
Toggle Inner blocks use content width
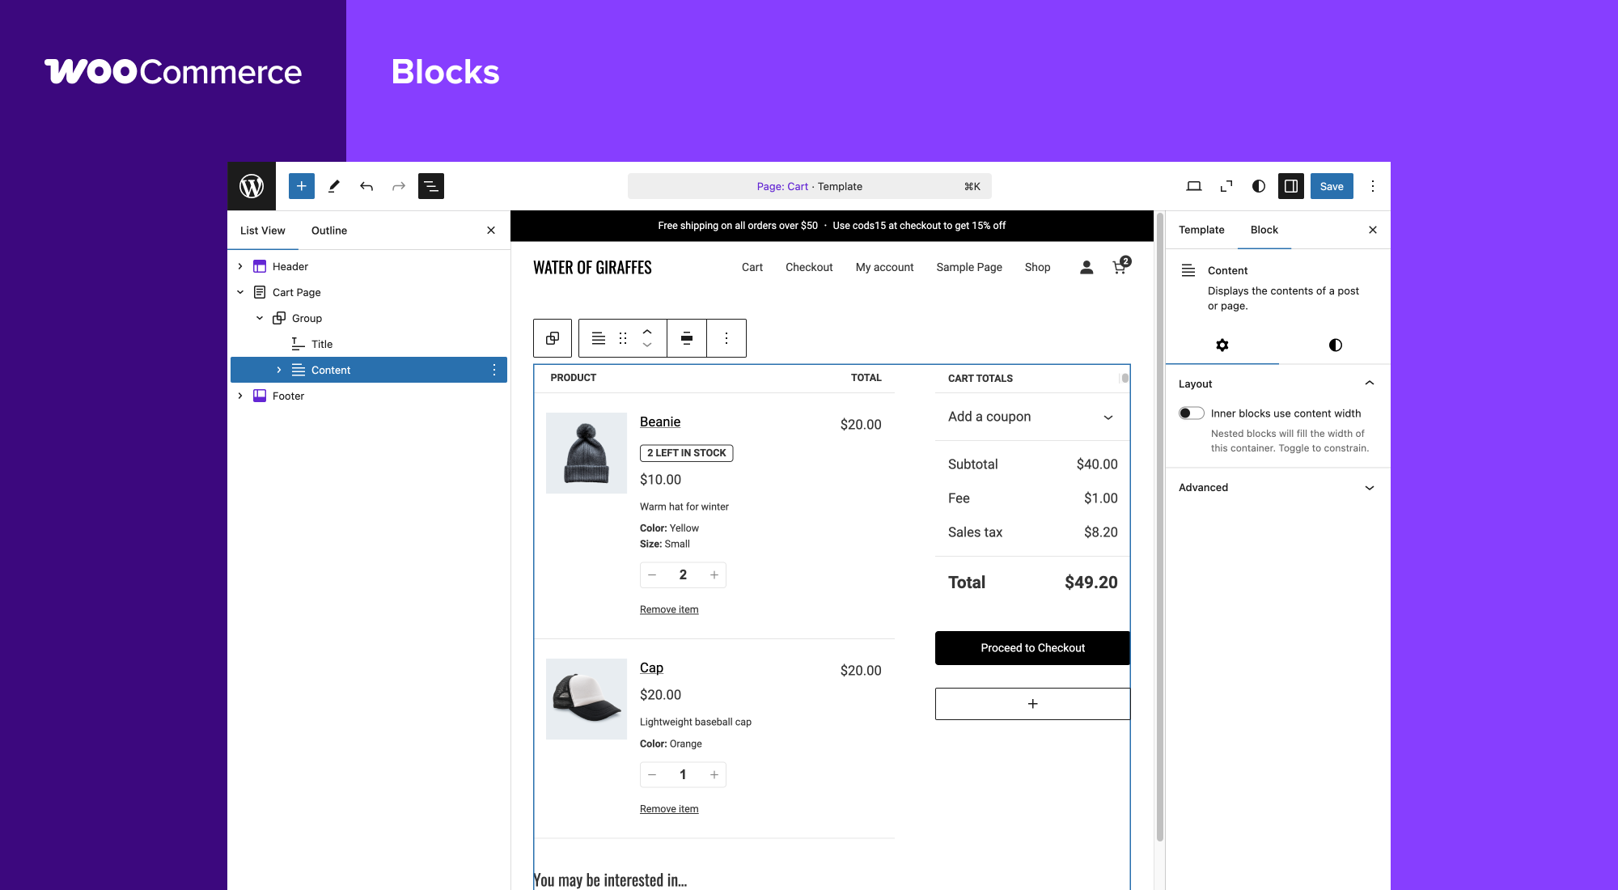1191,413
